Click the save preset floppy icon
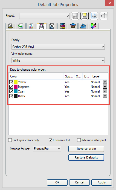This screenshot has height=190, width=116. tap(75, 16)
